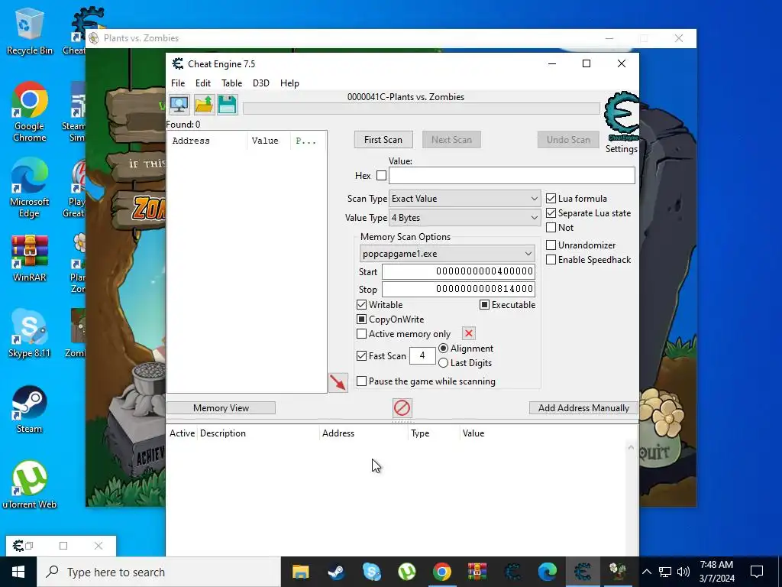782x587 pixels.
Task: Click the Fast Scan alignment number field
Action: pos(422,356)
